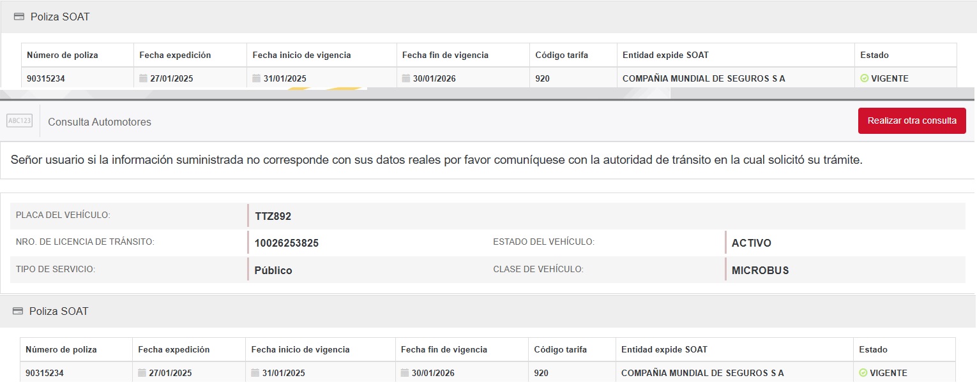
Task: Click the calendar icon next to 30/01/2026 in the bottom table
Action: tap(405, 373)
